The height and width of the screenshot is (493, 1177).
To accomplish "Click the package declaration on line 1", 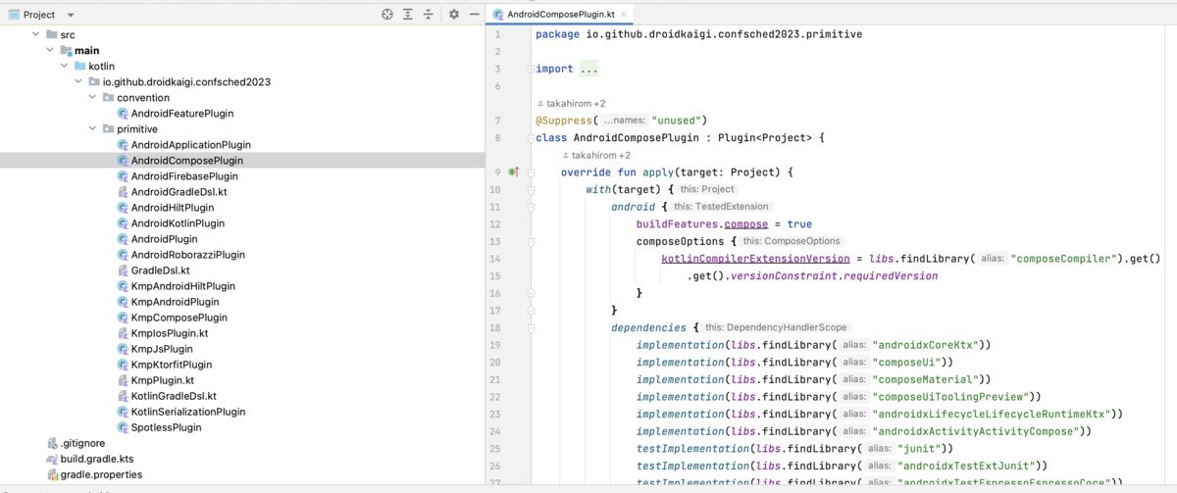I will point(699,34).
